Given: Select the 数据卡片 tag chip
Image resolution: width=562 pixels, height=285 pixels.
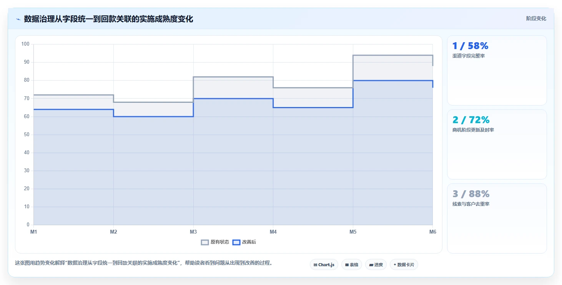Looking at the screenshot, I should pos(404,265).
